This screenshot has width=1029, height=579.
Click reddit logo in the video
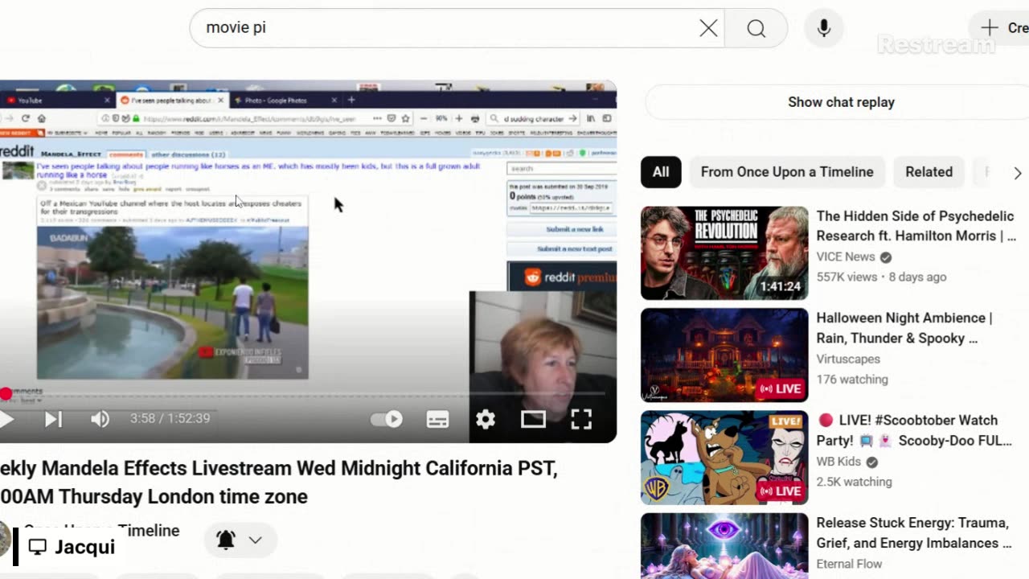[16, 151]
